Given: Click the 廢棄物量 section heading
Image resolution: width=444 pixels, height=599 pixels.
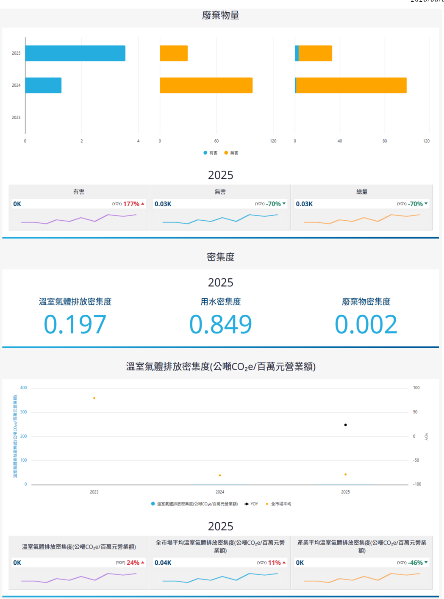Looking at the screenshot, I should click(221, 15).
